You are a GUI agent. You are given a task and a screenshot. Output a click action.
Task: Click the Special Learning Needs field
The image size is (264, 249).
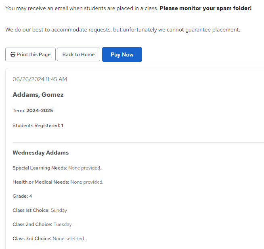click(57, 168)
